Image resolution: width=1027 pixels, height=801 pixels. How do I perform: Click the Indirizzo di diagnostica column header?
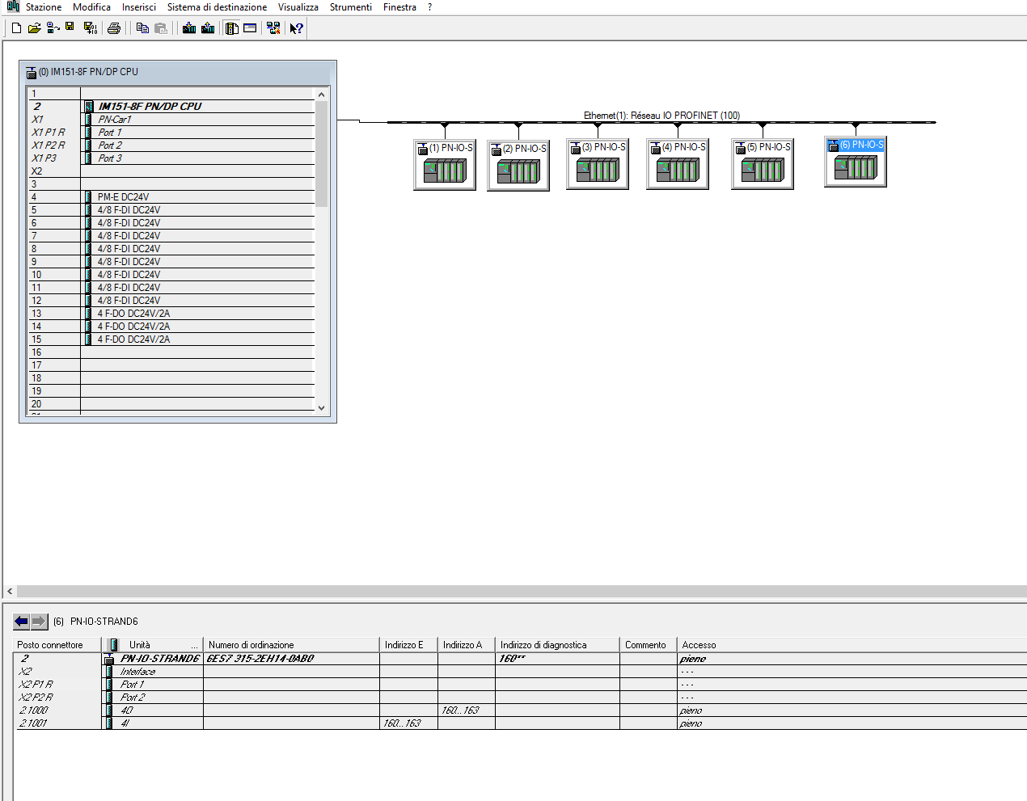coord(557,645)
